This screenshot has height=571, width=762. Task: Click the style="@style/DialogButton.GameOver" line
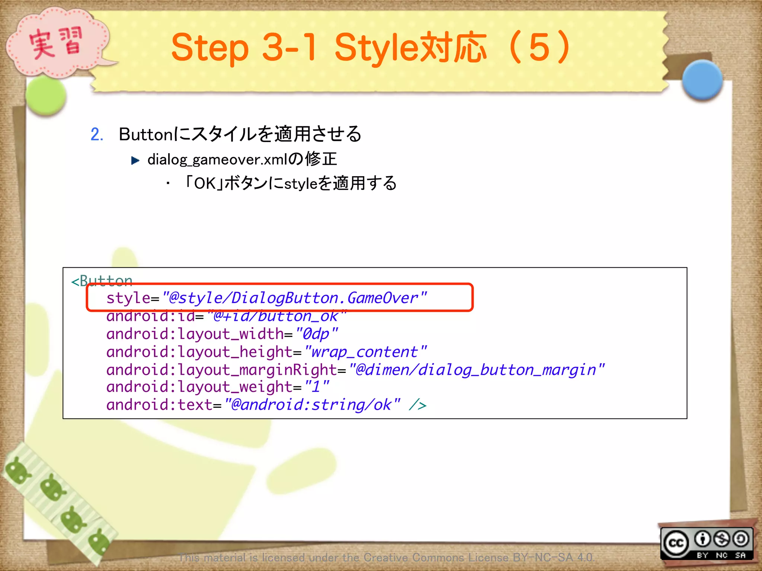click(266, 298)
